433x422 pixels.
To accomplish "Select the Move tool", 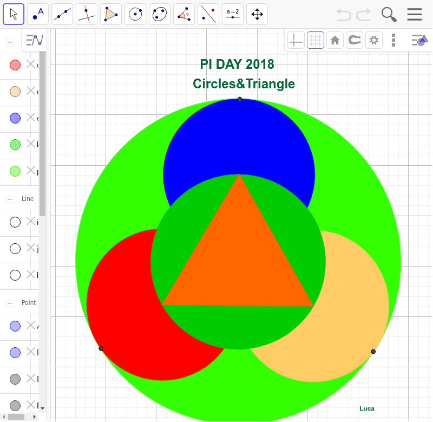I will pos(14,14).
